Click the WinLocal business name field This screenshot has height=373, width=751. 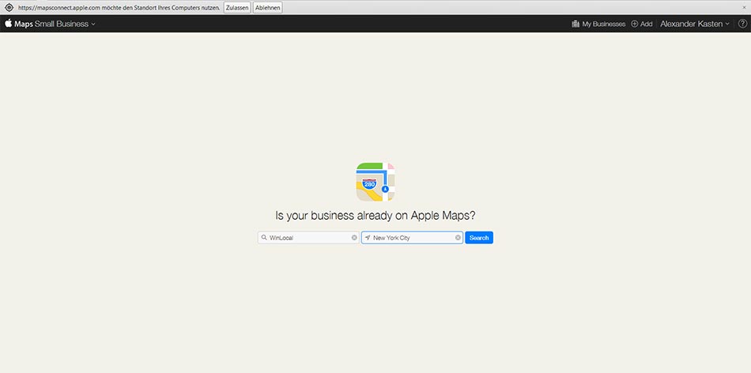pyautogui.click(x=308, y=238)
